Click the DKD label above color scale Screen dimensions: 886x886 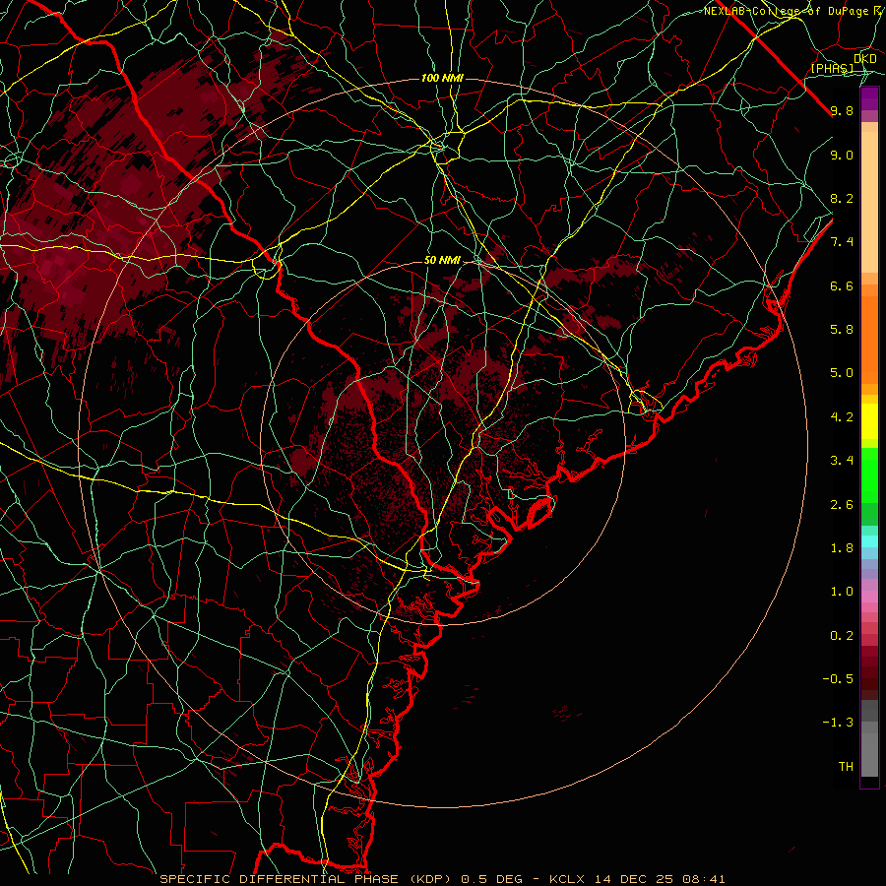(865, 59)
